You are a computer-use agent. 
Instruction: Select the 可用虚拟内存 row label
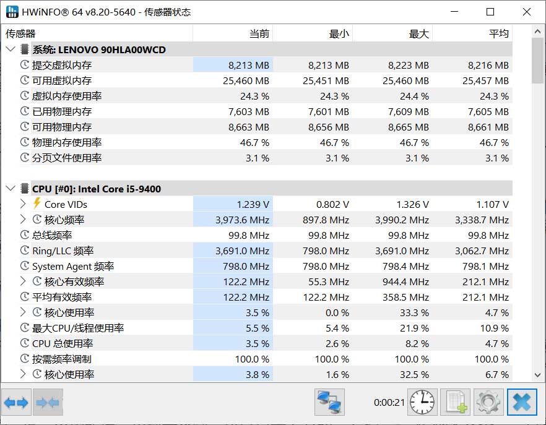click(x=62, y=80)
